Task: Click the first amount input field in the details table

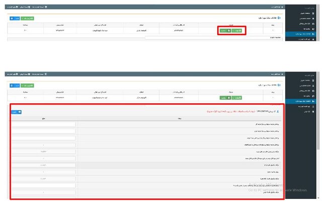Action: (x=43, y=124)
